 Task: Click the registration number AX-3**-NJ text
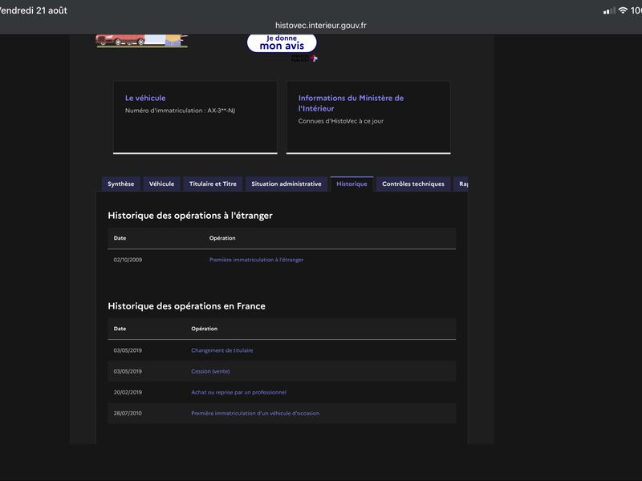point(221,111)
